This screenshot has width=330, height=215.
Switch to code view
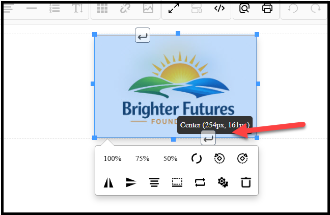tap(219, 8)
